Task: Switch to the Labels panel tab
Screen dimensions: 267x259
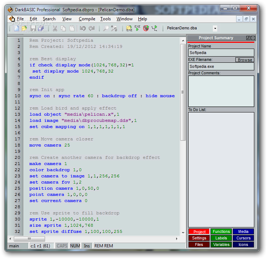Action: click(221, 238)
